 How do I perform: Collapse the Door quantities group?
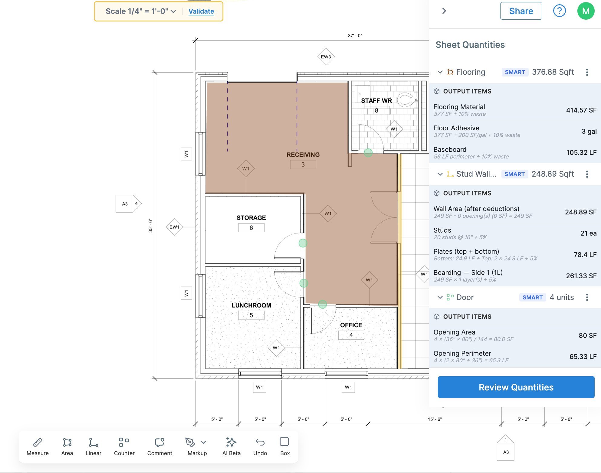(x=440, y=298)
